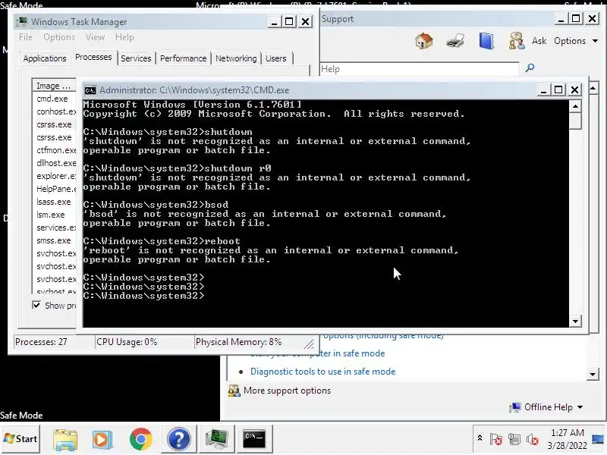Switch to the Networking tab
The width and height of the screenshot is (607, 455).
(x=236, y=58)
